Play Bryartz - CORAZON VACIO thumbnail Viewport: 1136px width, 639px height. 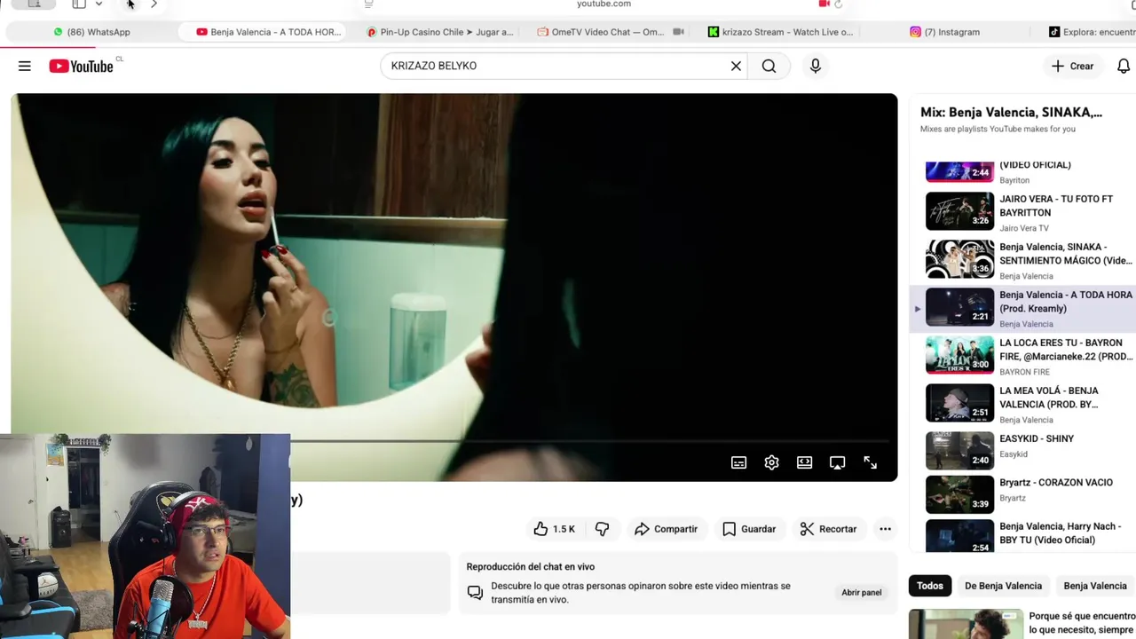tap(960, 494)
